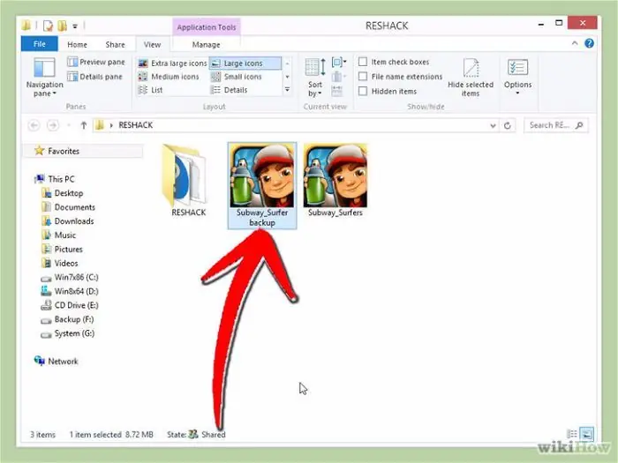
Task: Open the Options button
Action: [x=517, y=78]
